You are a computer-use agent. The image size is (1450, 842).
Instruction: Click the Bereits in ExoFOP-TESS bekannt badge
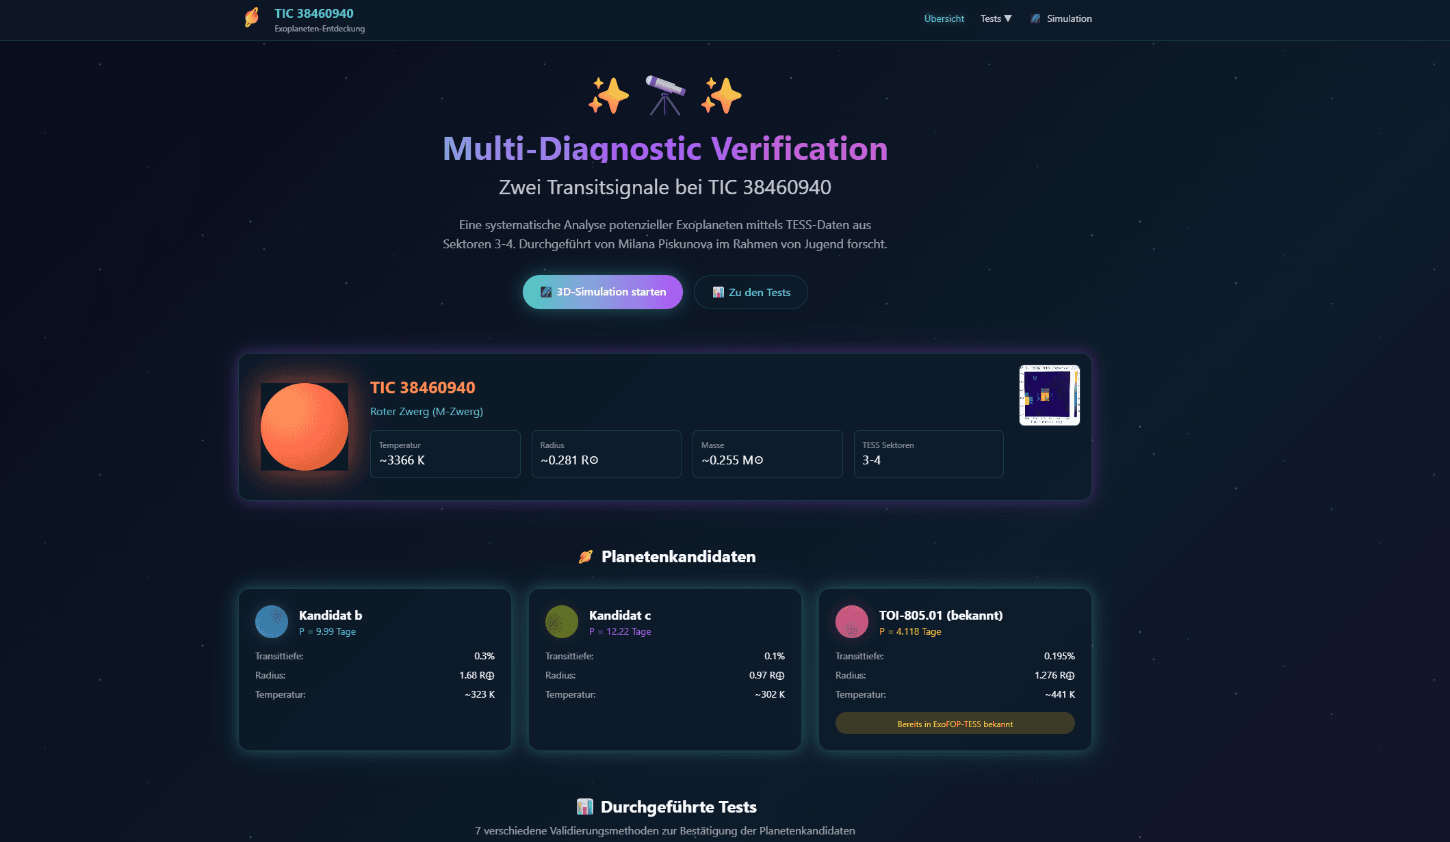[954, 723]
